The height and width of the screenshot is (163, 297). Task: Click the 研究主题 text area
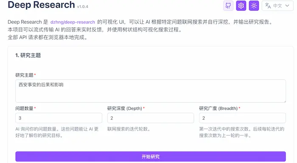click(x=151, y=91)
